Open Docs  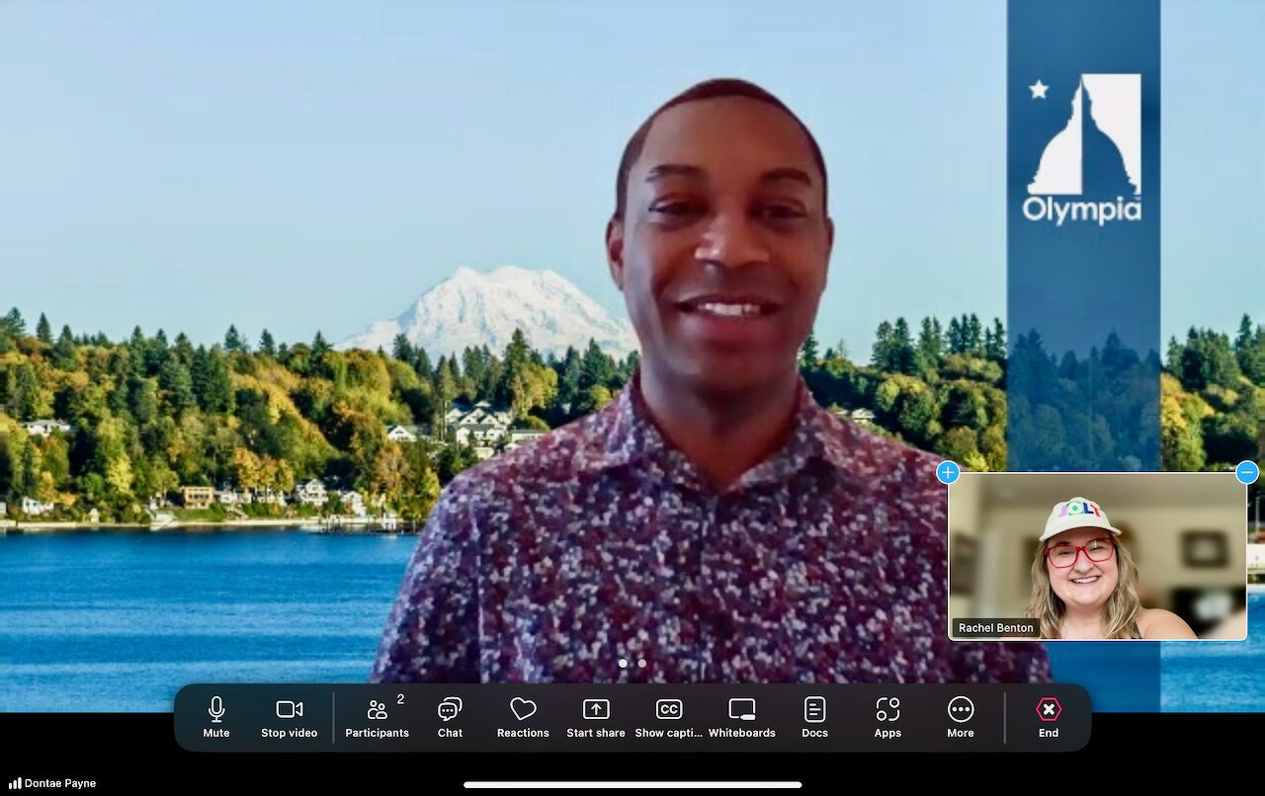814,718
